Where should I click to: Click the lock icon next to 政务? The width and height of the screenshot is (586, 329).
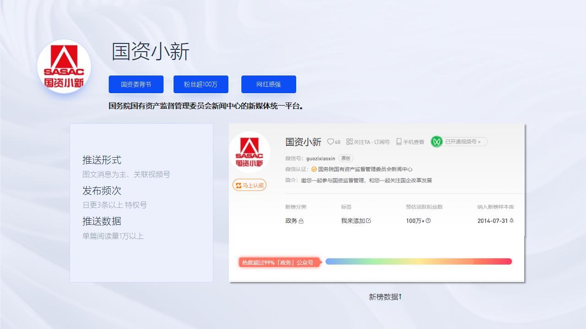pos(301,221)
